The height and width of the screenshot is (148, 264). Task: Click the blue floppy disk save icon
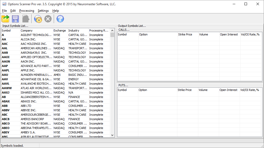coord(15,19)
